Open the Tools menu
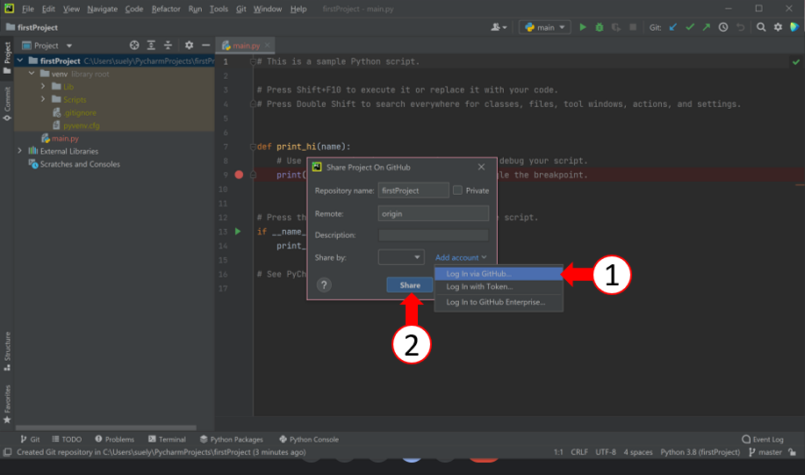 click(219, 9)
